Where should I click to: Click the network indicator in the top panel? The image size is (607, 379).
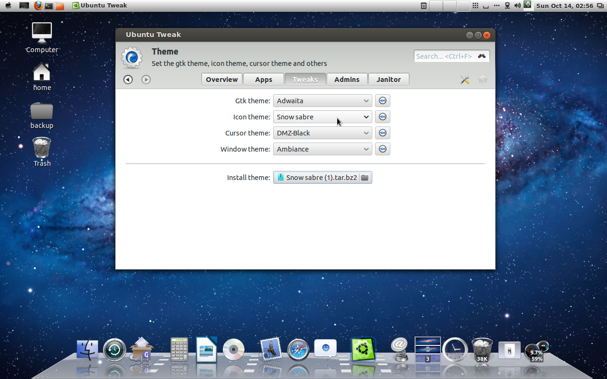[x=507, y=6]
